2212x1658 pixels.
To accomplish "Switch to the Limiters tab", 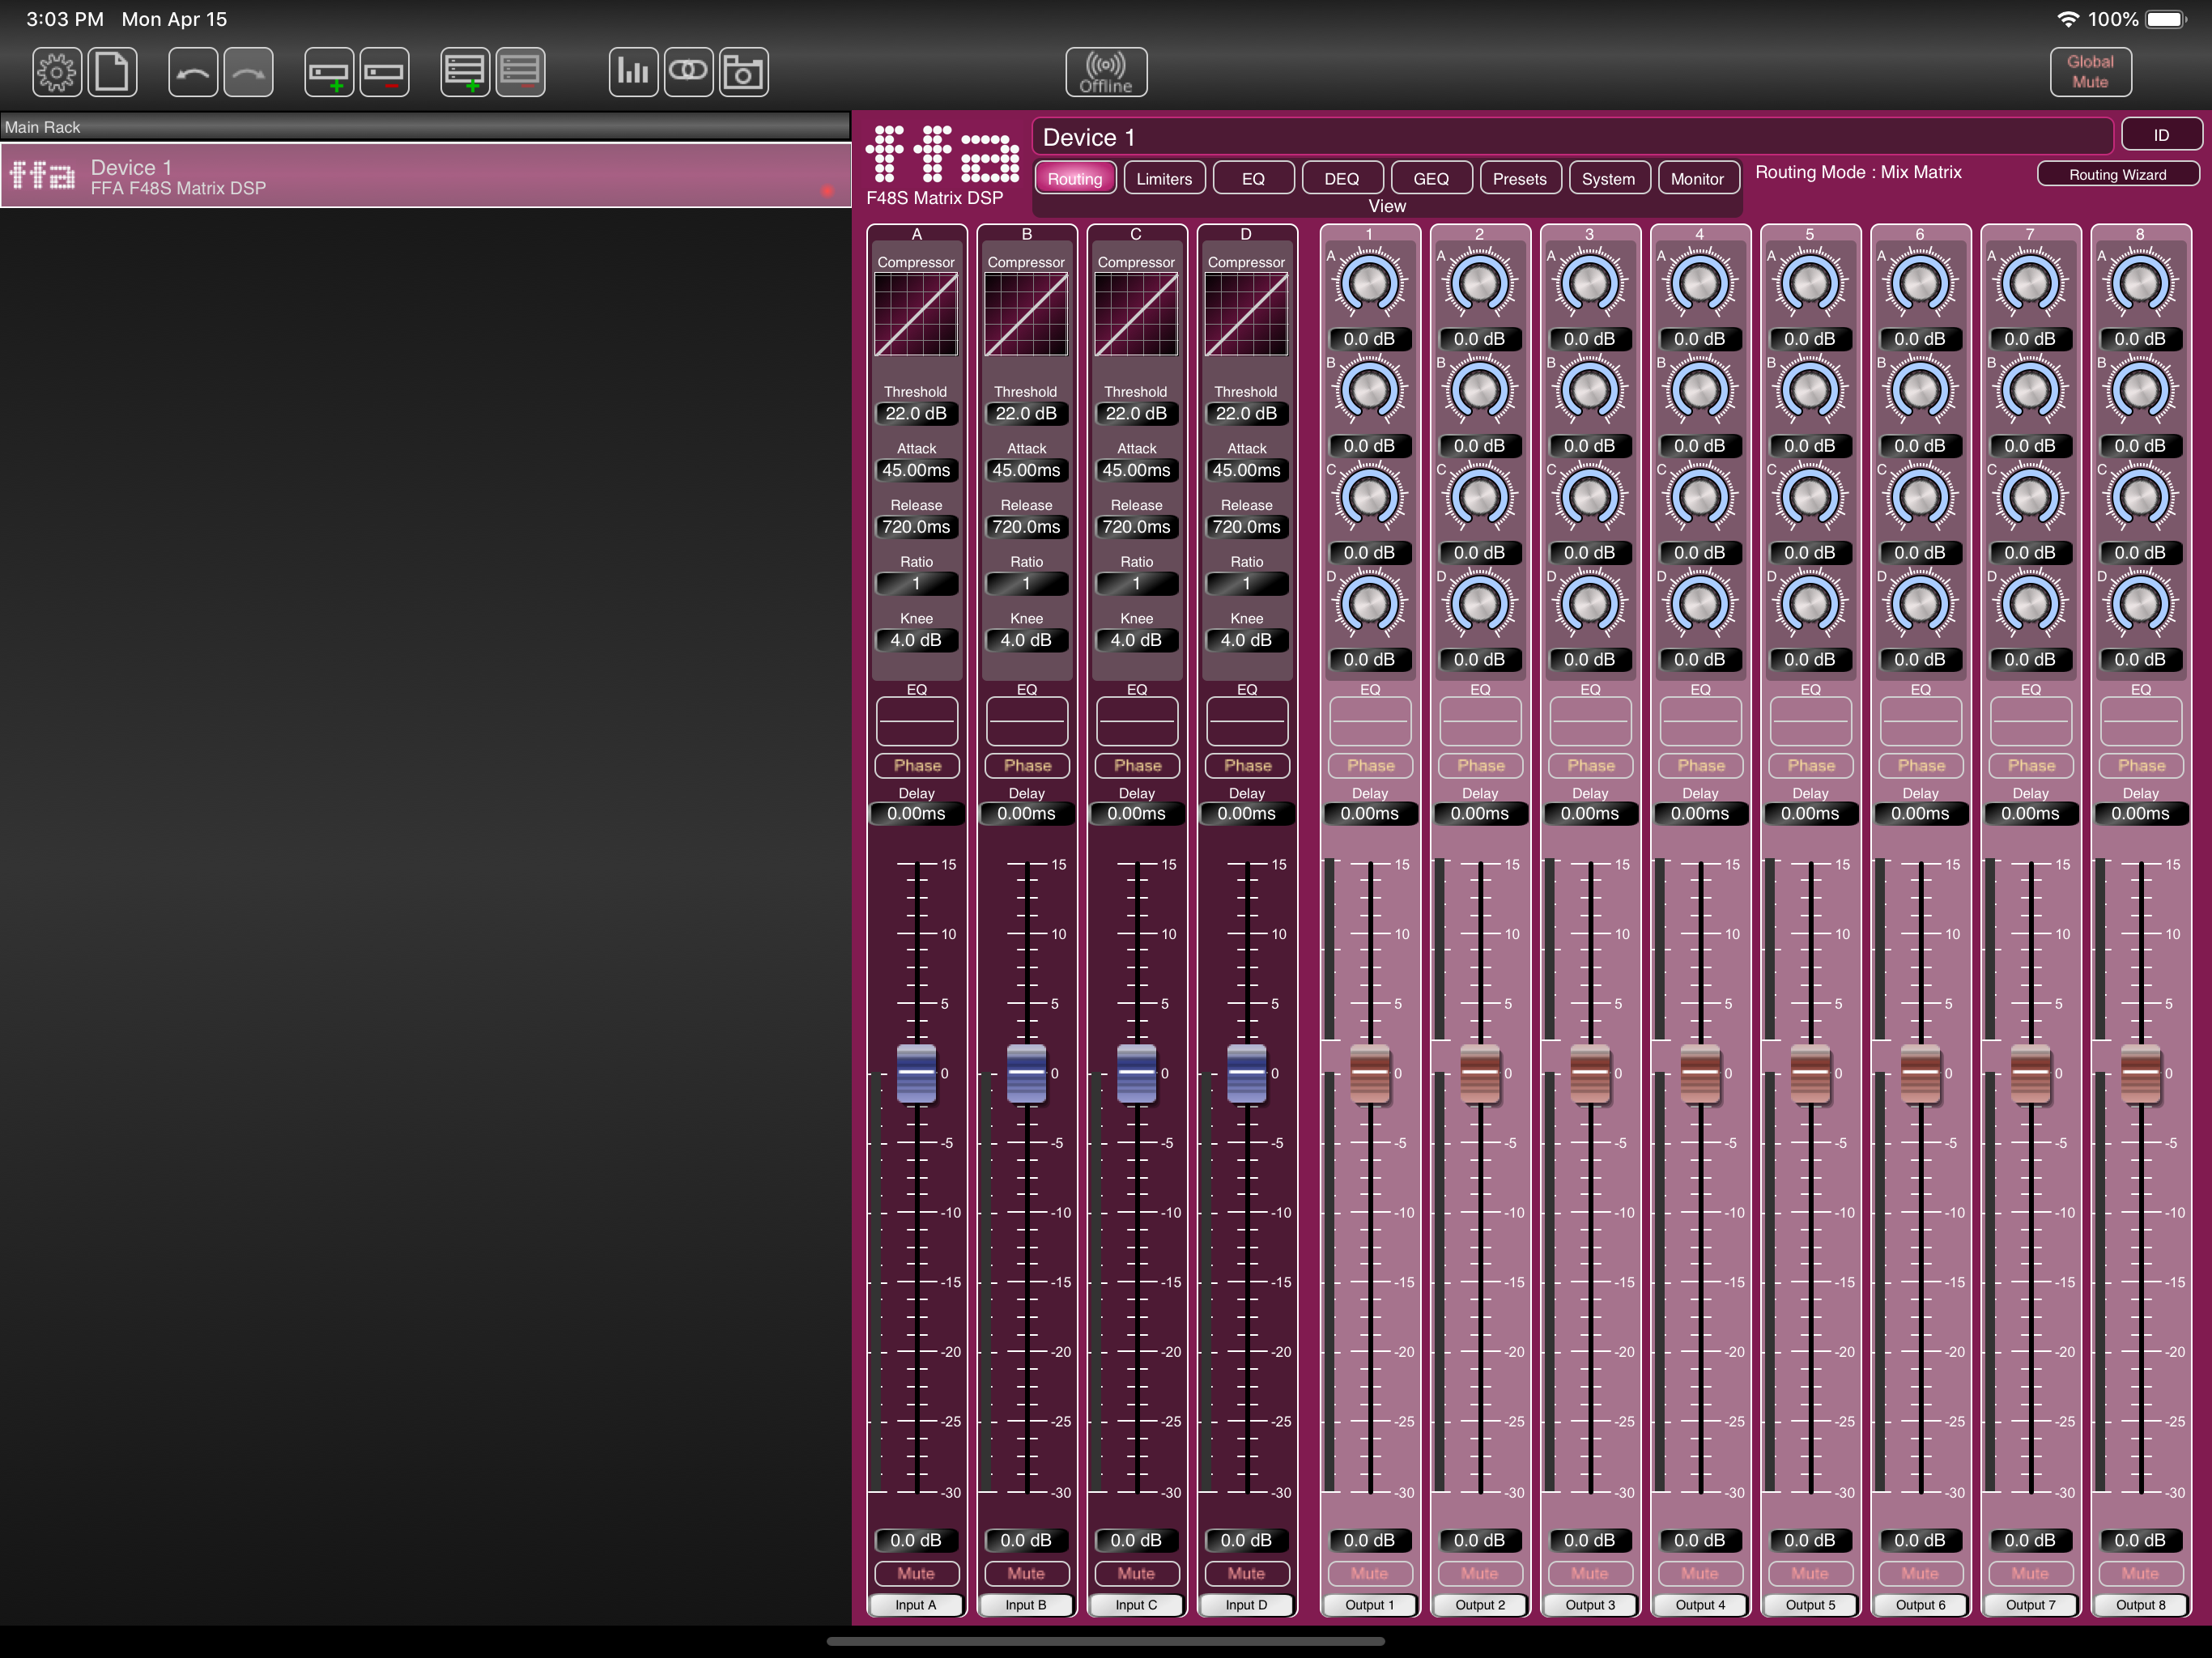I will 1164,179.
